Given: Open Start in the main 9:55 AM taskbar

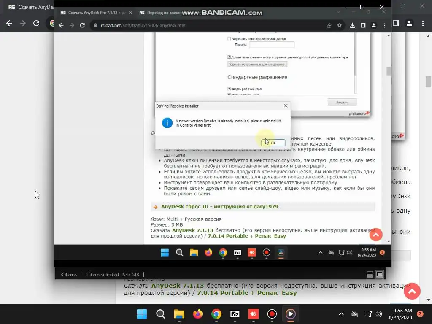Looking at the screenshot, I should pos(142,314).
